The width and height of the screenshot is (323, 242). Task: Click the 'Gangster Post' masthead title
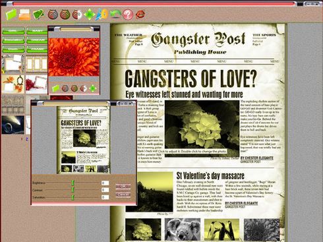point(198,40)
